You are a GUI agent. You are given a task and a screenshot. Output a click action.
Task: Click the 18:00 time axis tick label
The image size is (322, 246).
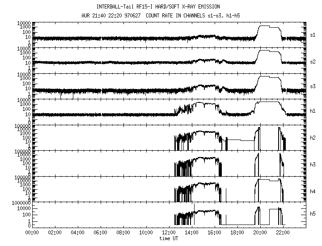tap(237, 233)
